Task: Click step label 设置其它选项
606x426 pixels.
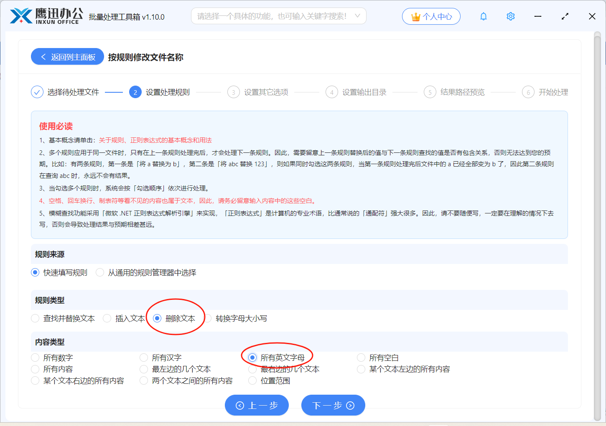Action: pos(266,92)
